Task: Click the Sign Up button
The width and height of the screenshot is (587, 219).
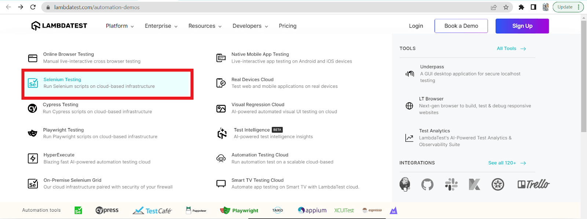Action: (522, 26)
